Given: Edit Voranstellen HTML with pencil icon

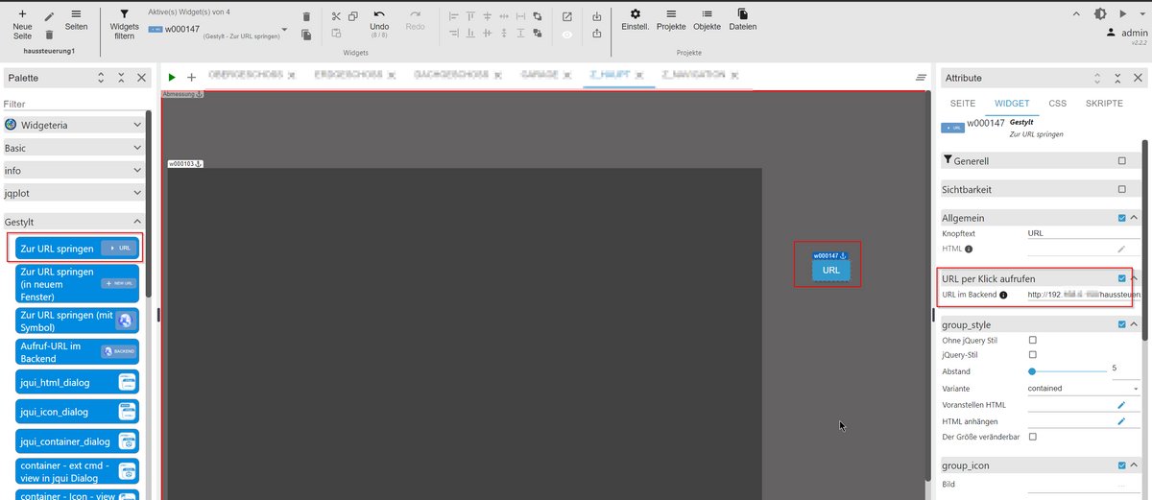Looking at the screenshot, I should tap(1120, 405).
